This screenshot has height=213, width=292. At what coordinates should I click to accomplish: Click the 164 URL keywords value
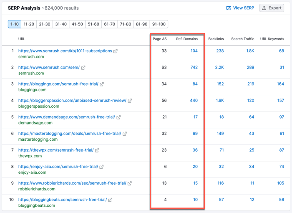click(x=280, y=84)
